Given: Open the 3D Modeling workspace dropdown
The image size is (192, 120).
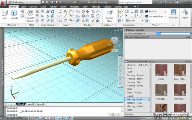Looking at the screenshot, I should click(x=24, y=2).
